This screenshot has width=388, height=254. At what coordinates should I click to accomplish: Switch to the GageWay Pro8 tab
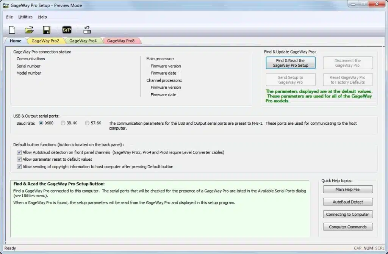[x=121, y=41]
